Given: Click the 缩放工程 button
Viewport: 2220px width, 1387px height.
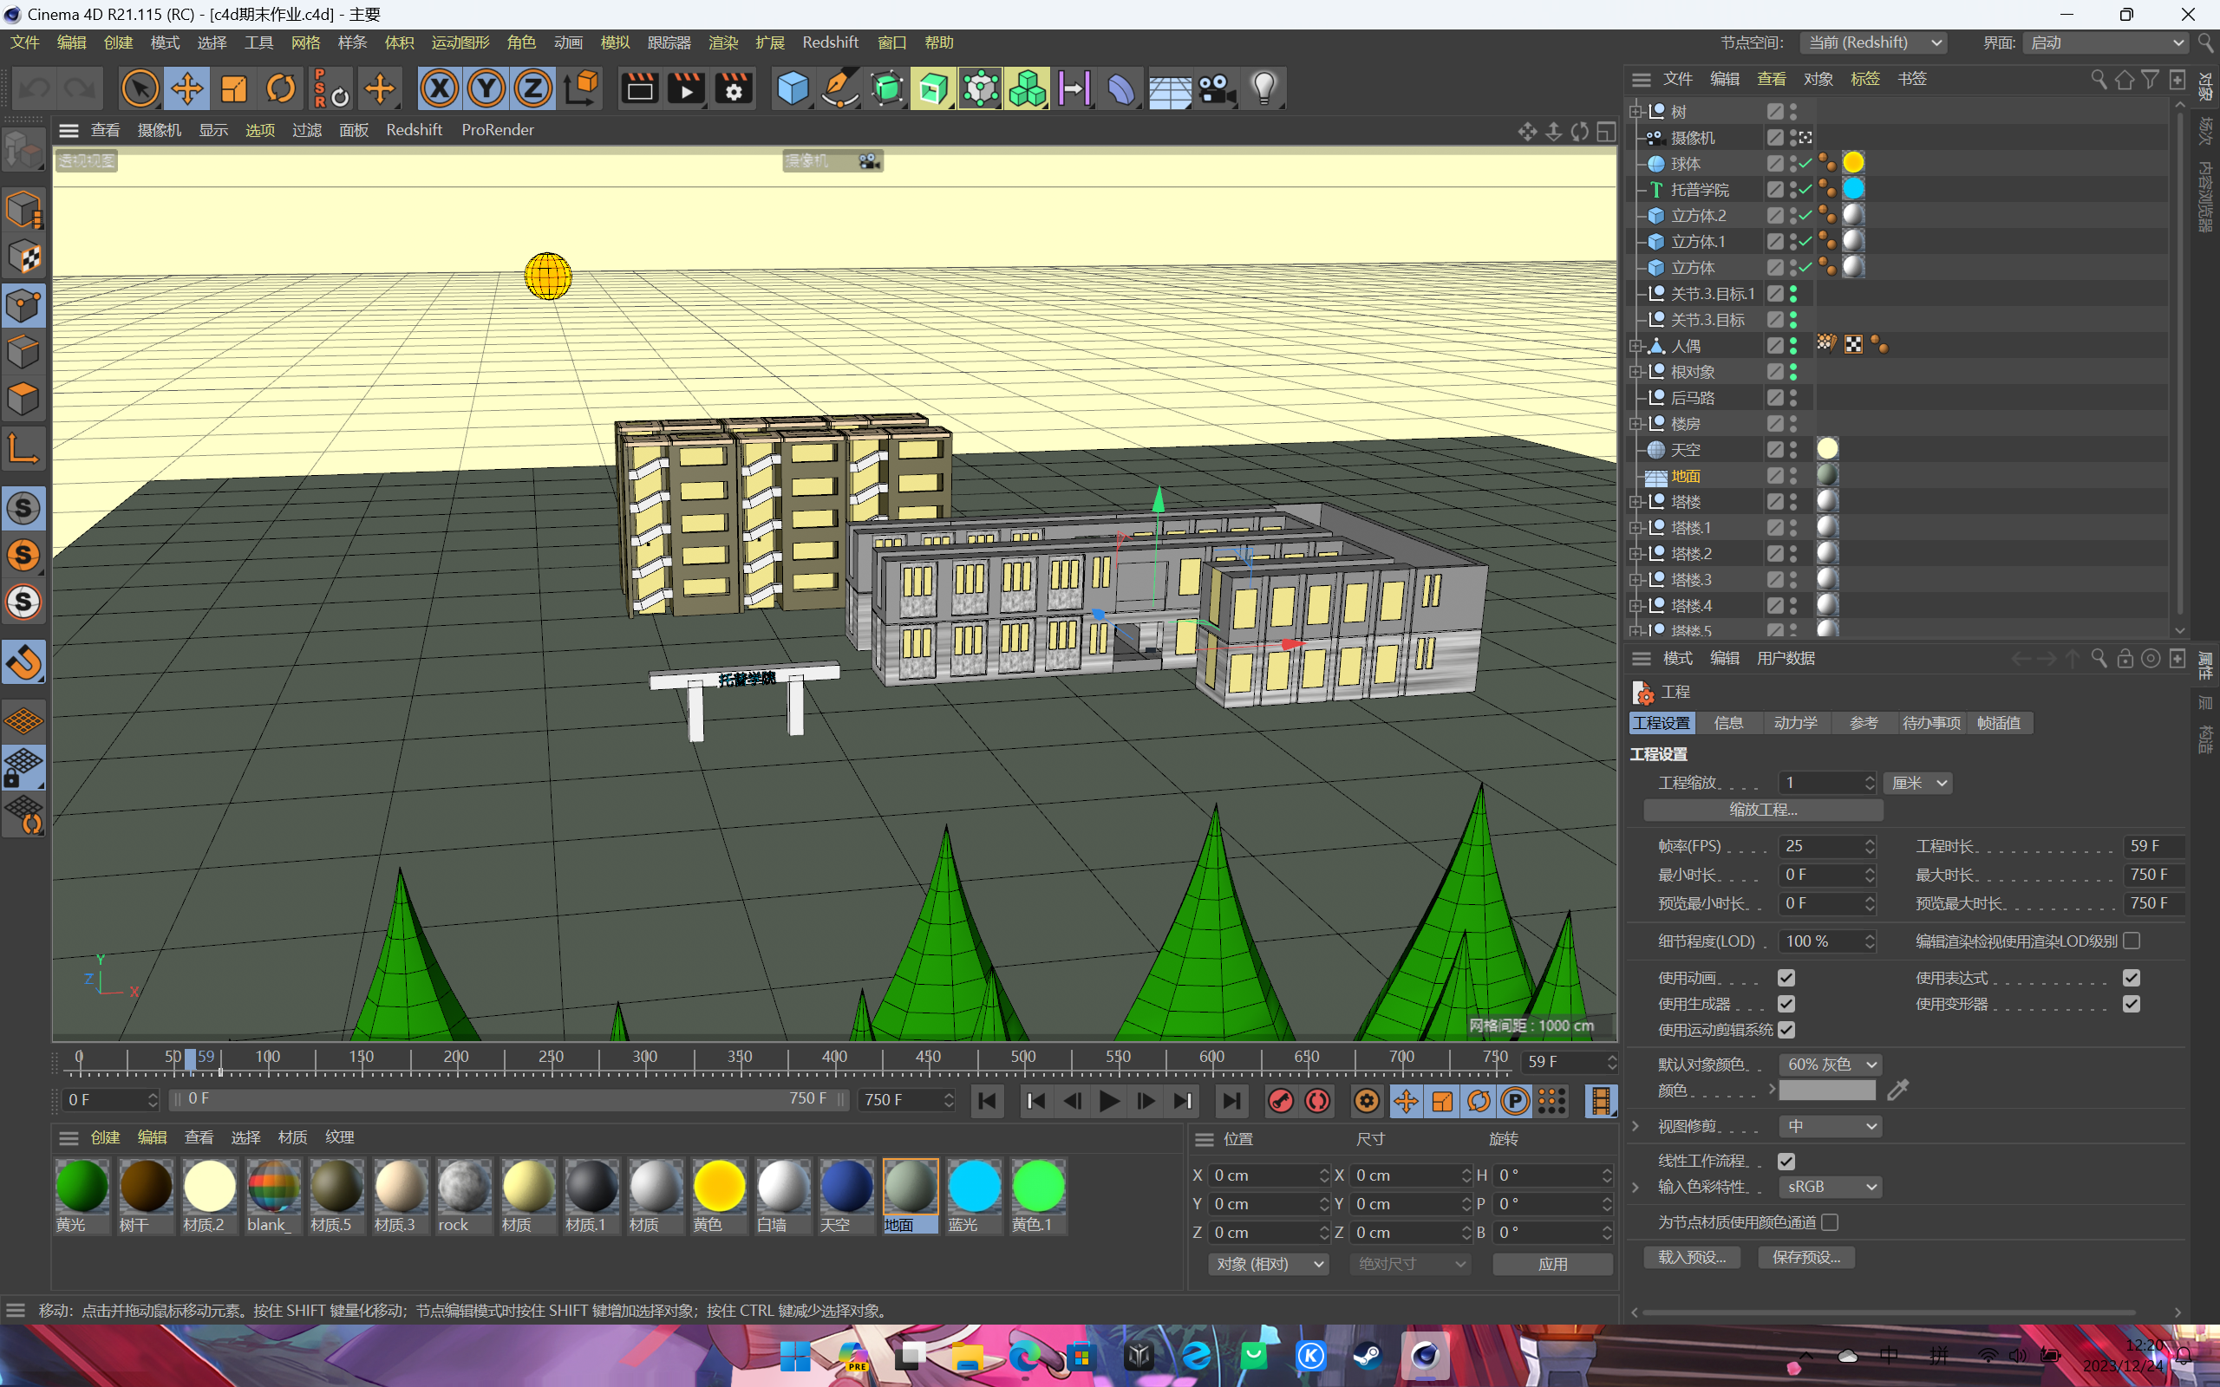Looking at the screenshot, I should coord(1762,810).
